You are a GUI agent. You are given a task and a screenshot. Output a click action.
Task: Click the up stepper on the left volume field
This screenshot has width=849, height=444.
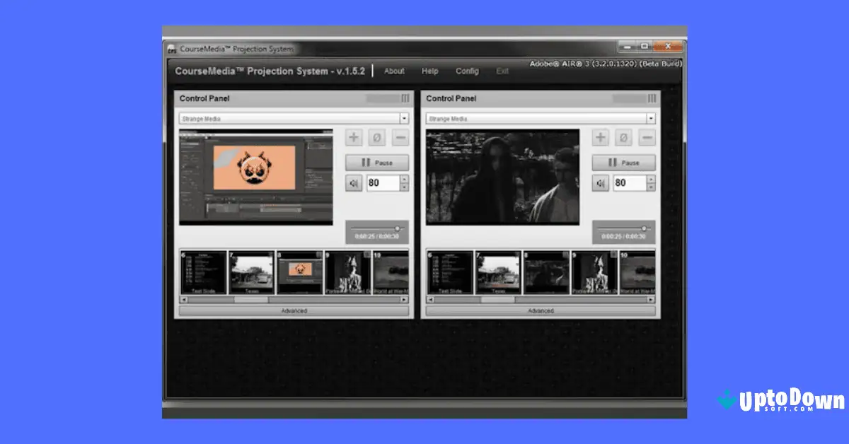(x=403, y=180)
